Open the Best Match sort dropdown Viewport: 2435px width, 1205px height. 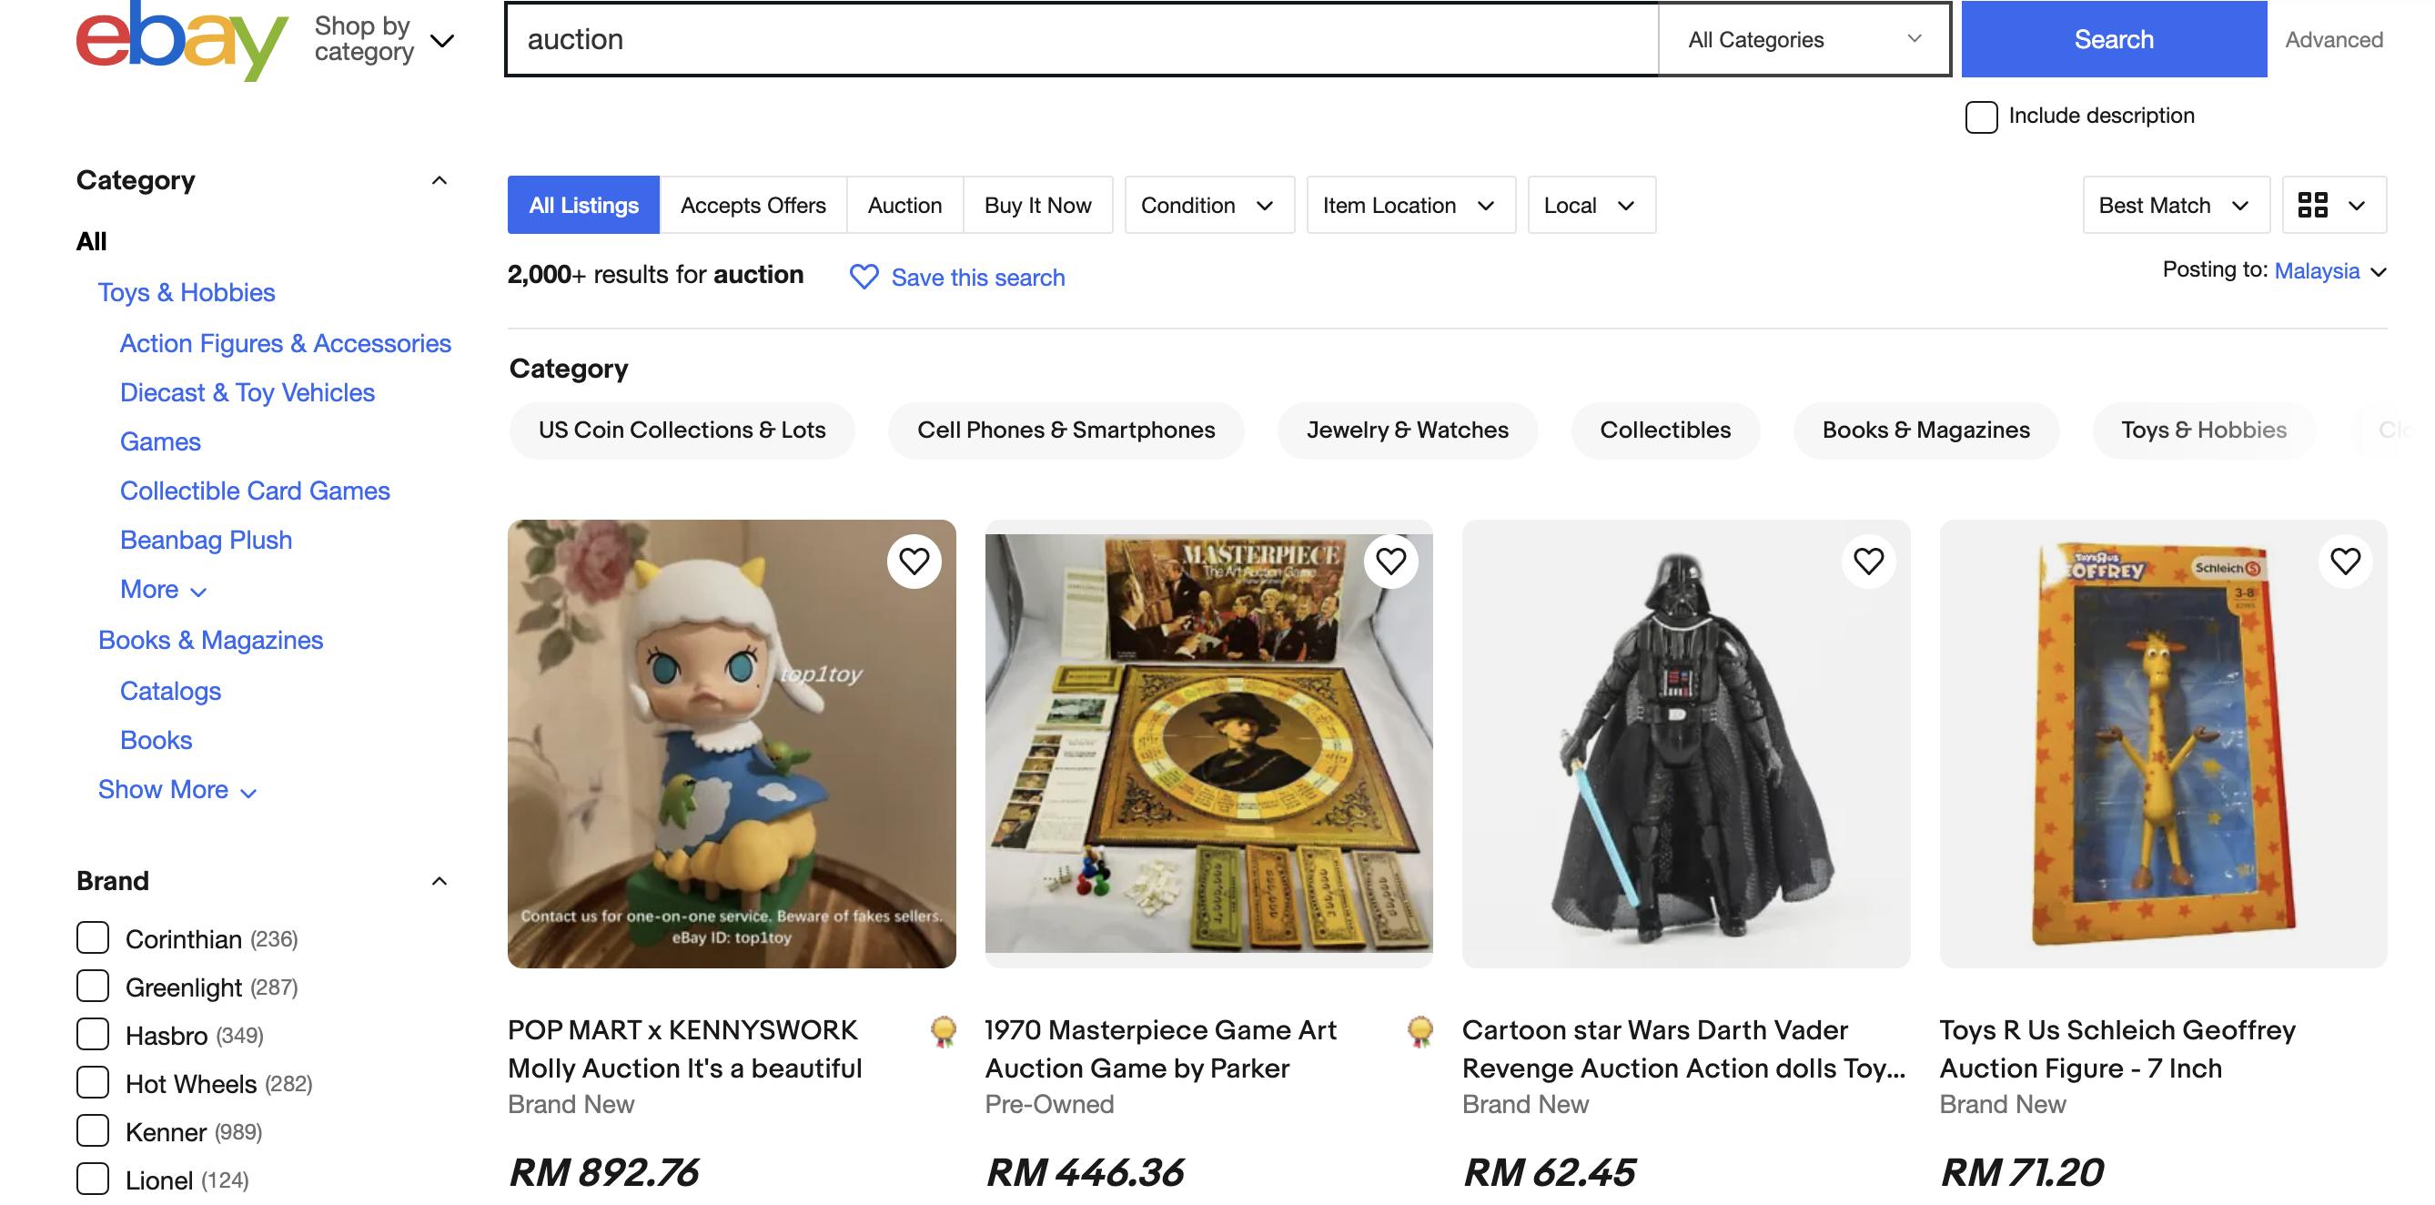tap(2174, 205)
